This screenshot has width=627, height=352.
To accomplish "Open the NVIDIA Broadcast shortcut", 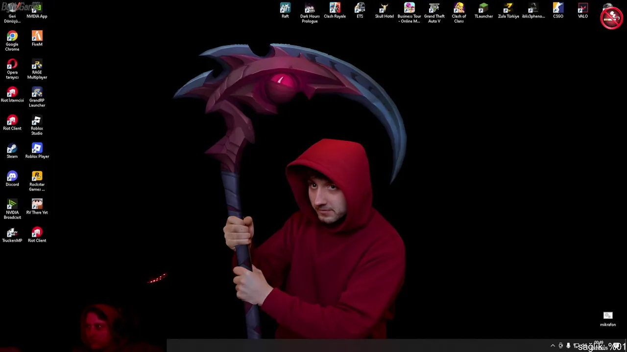I will [x=12, y=209].
